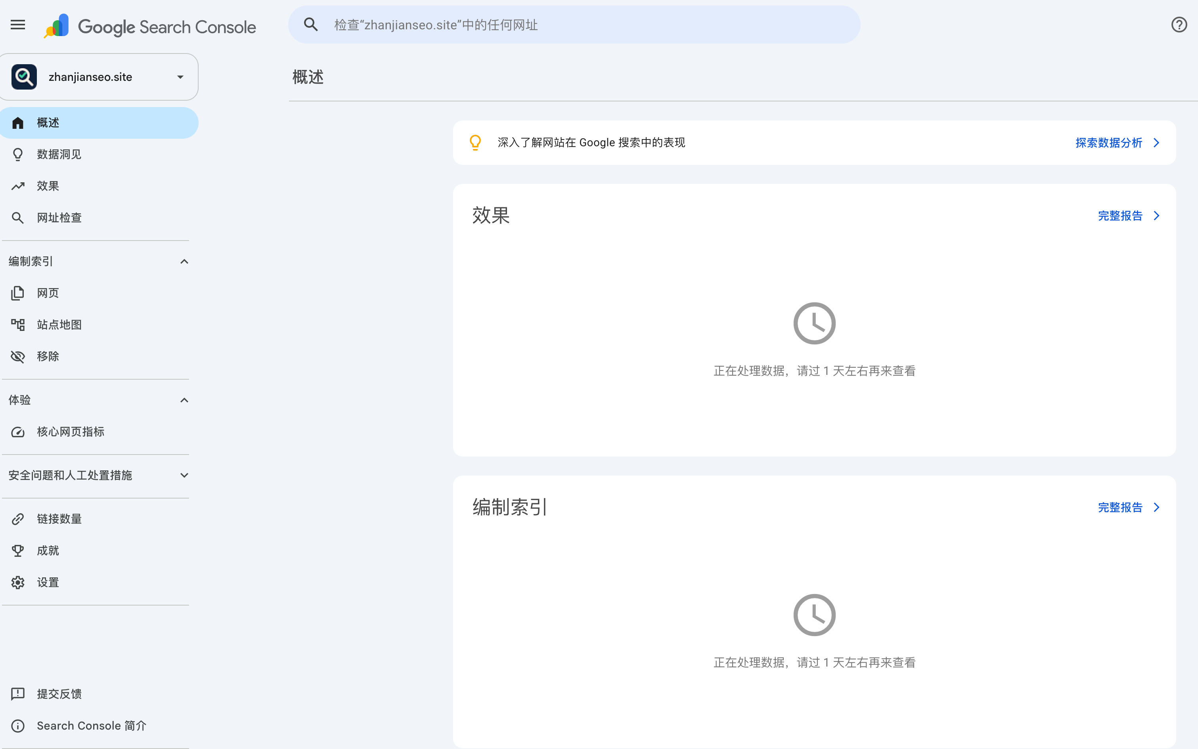Screen dimensions: 1198x749
Task: Click the processing data message in 效果 card
Action: coord(814,371)
